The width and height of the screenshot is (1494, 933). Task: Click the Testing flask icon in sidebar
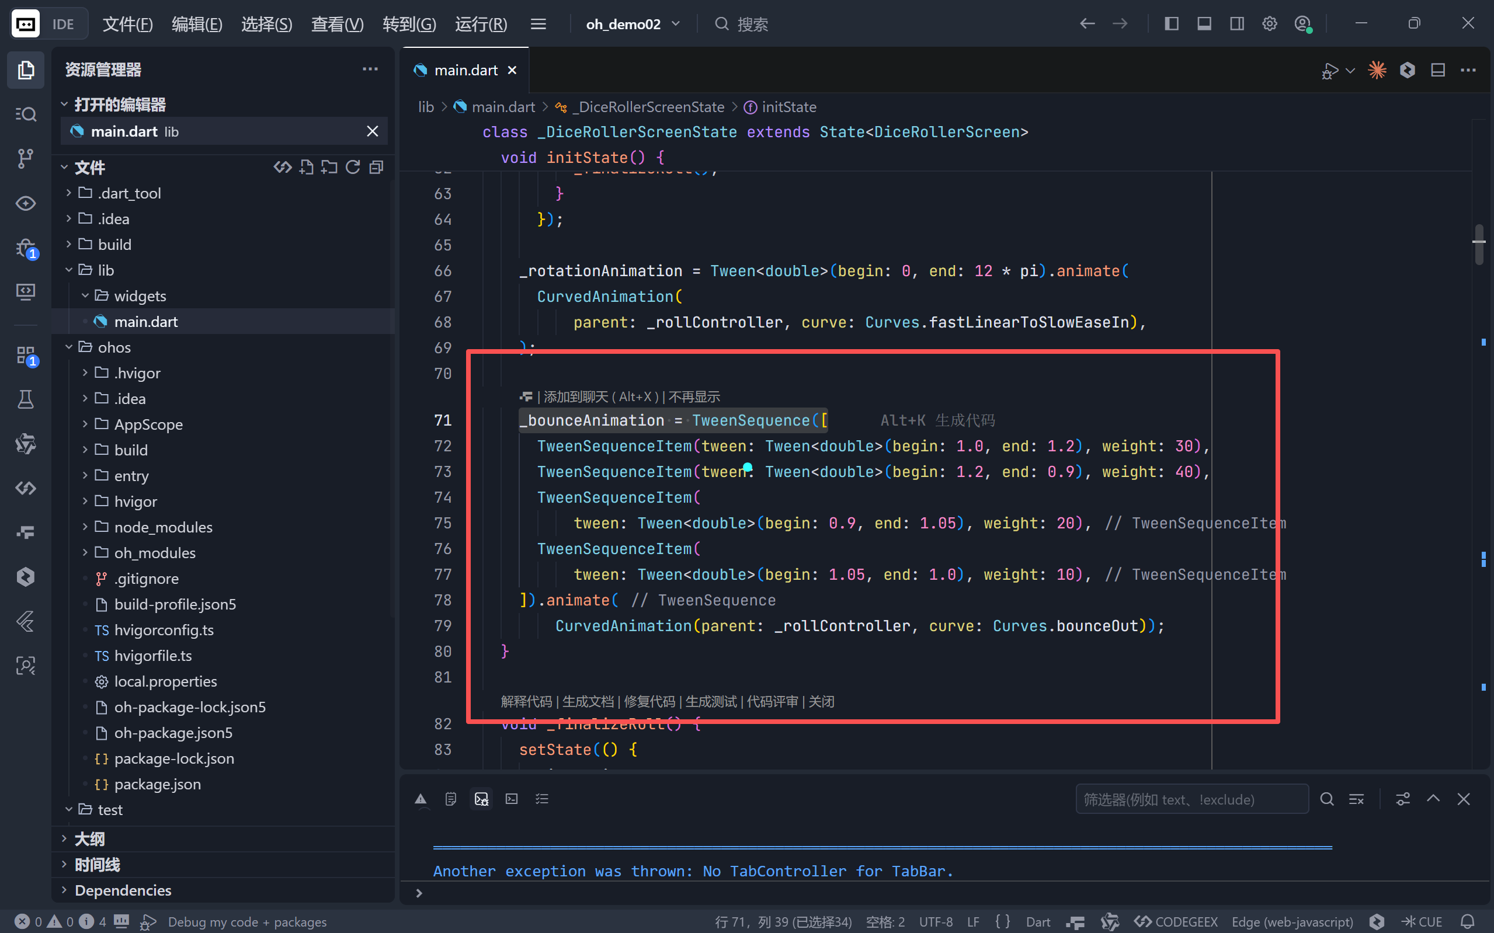(x=25, y=399)
